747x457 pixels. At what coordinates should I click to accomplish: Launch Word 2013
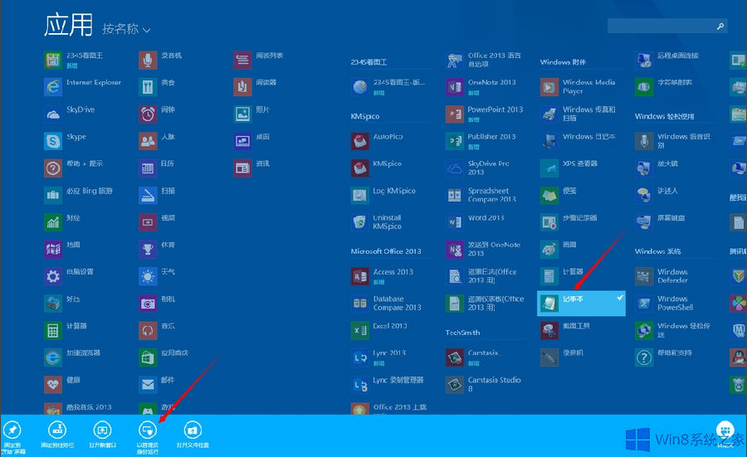pos(476,221)
